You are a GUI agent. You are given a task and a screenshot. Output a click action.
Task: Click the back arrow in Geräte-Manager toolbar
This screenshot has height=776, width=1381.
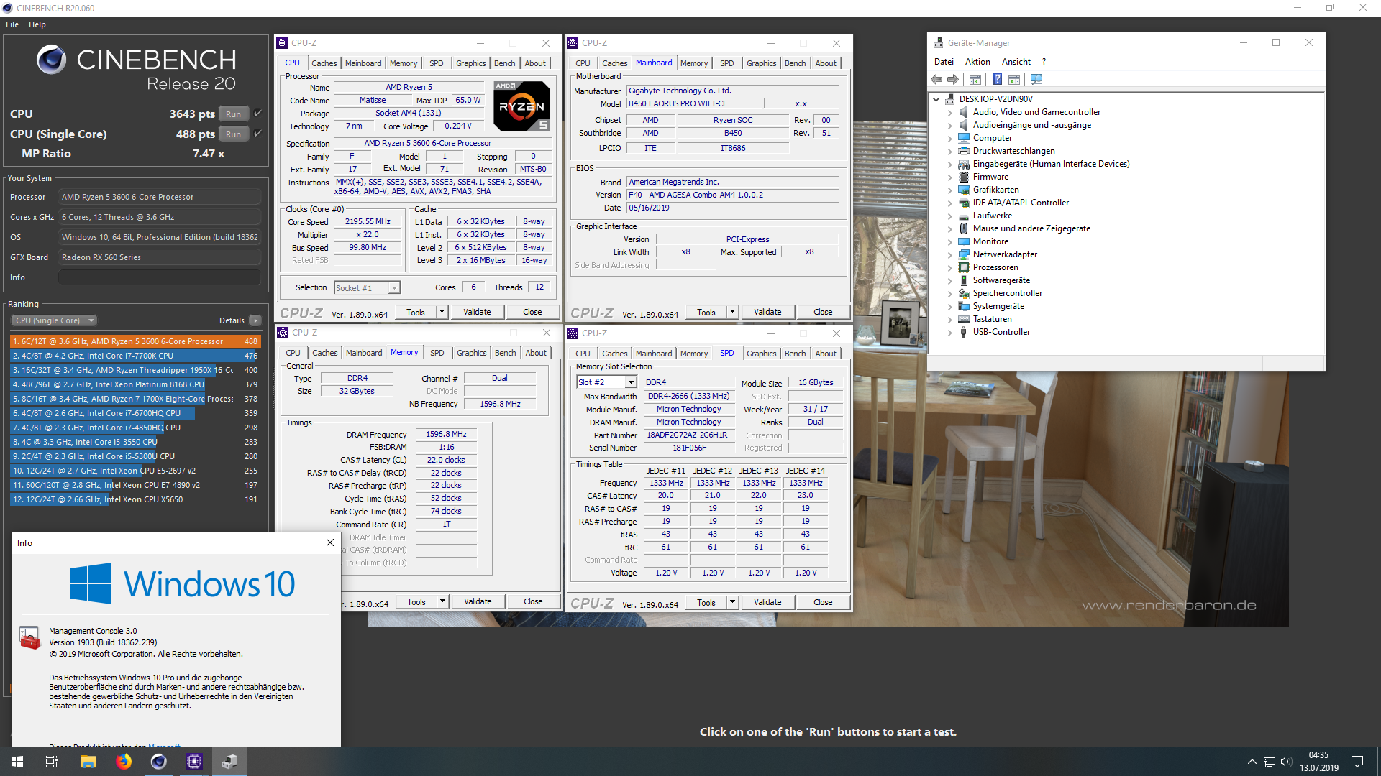(x=936, y=79)
